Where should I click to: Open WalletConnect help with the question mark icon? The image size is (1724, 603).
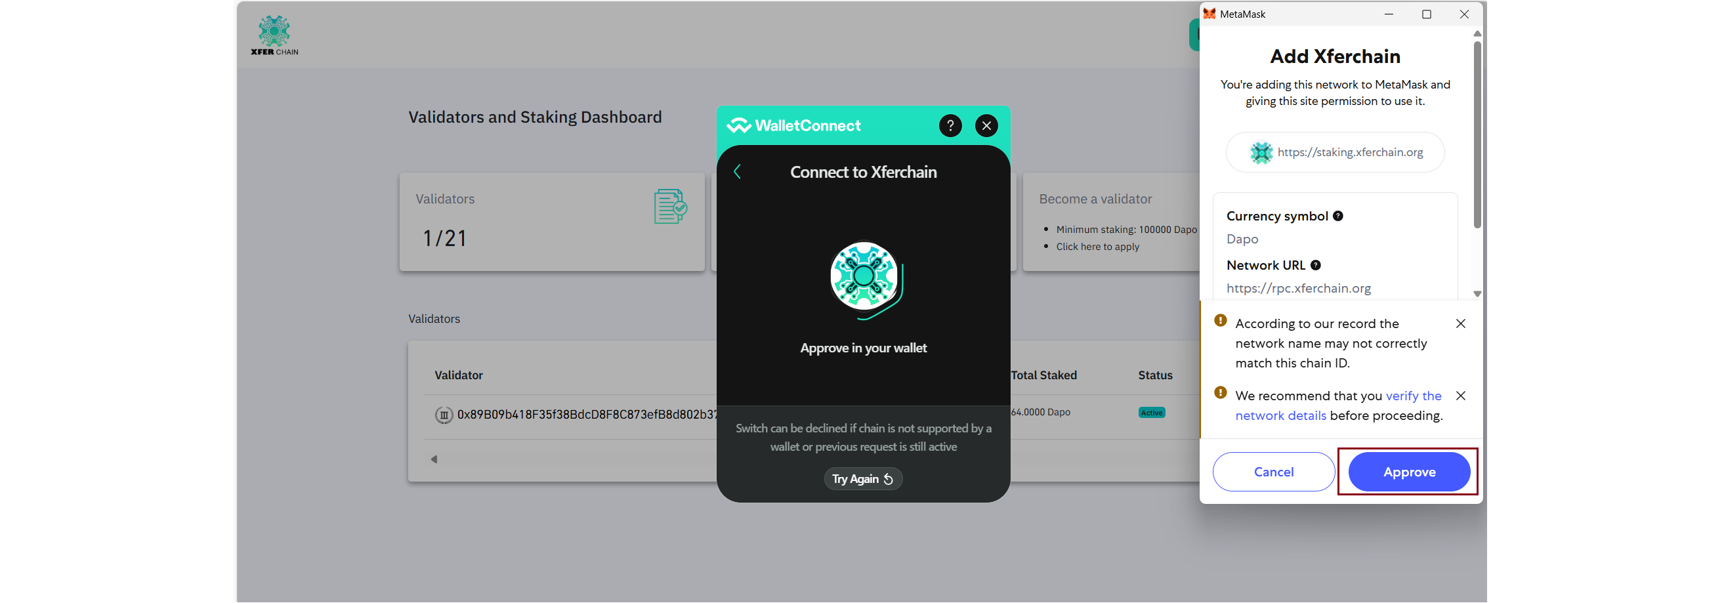pos(950,125)
